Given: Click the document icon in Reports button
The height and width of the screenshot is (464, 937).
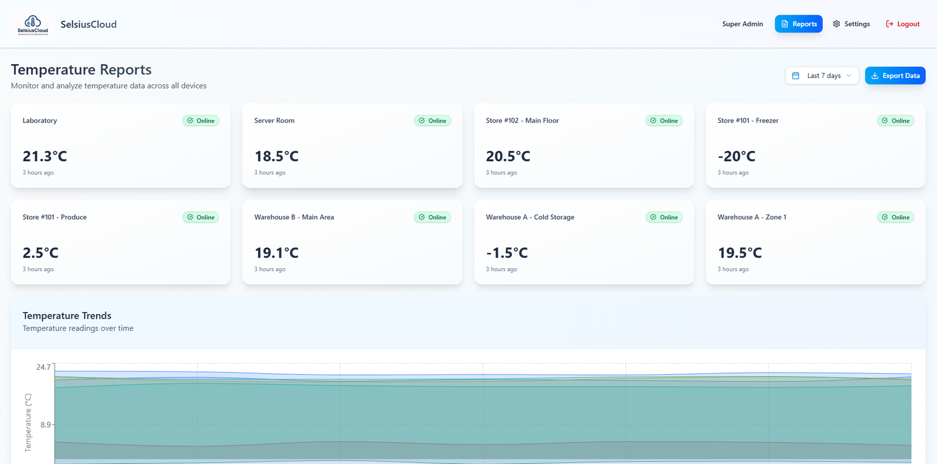Looking at the screenshot, I should coord(785,24).
